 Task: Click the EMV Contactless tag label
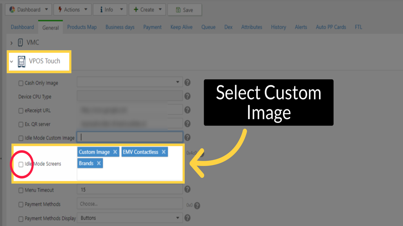click(x=141, y=152)
